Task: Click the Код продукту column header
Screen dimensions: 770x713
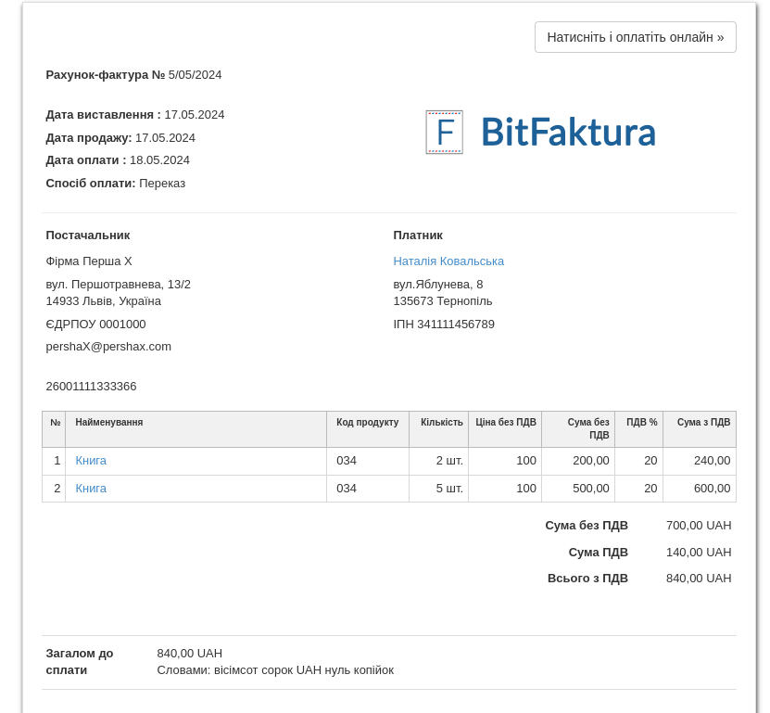Action: click(x=367, y=423)
